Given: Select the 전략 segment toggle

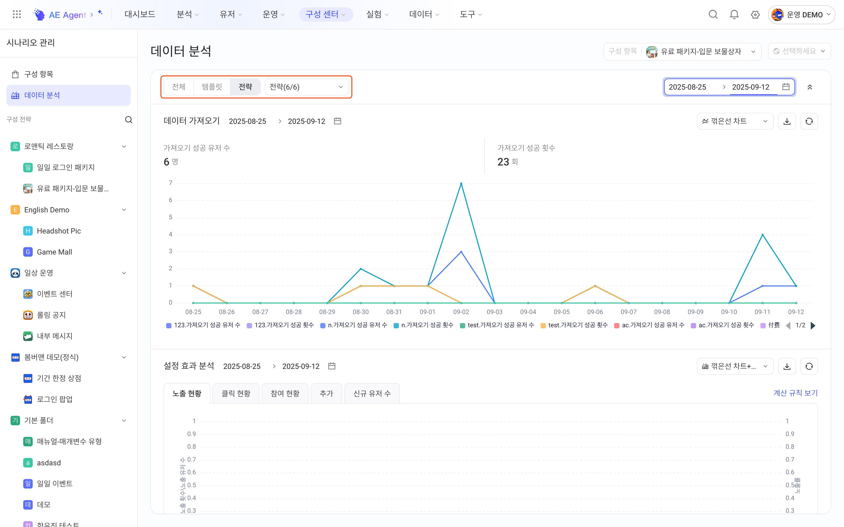Looking at the screenshot, I should [245, 87].
